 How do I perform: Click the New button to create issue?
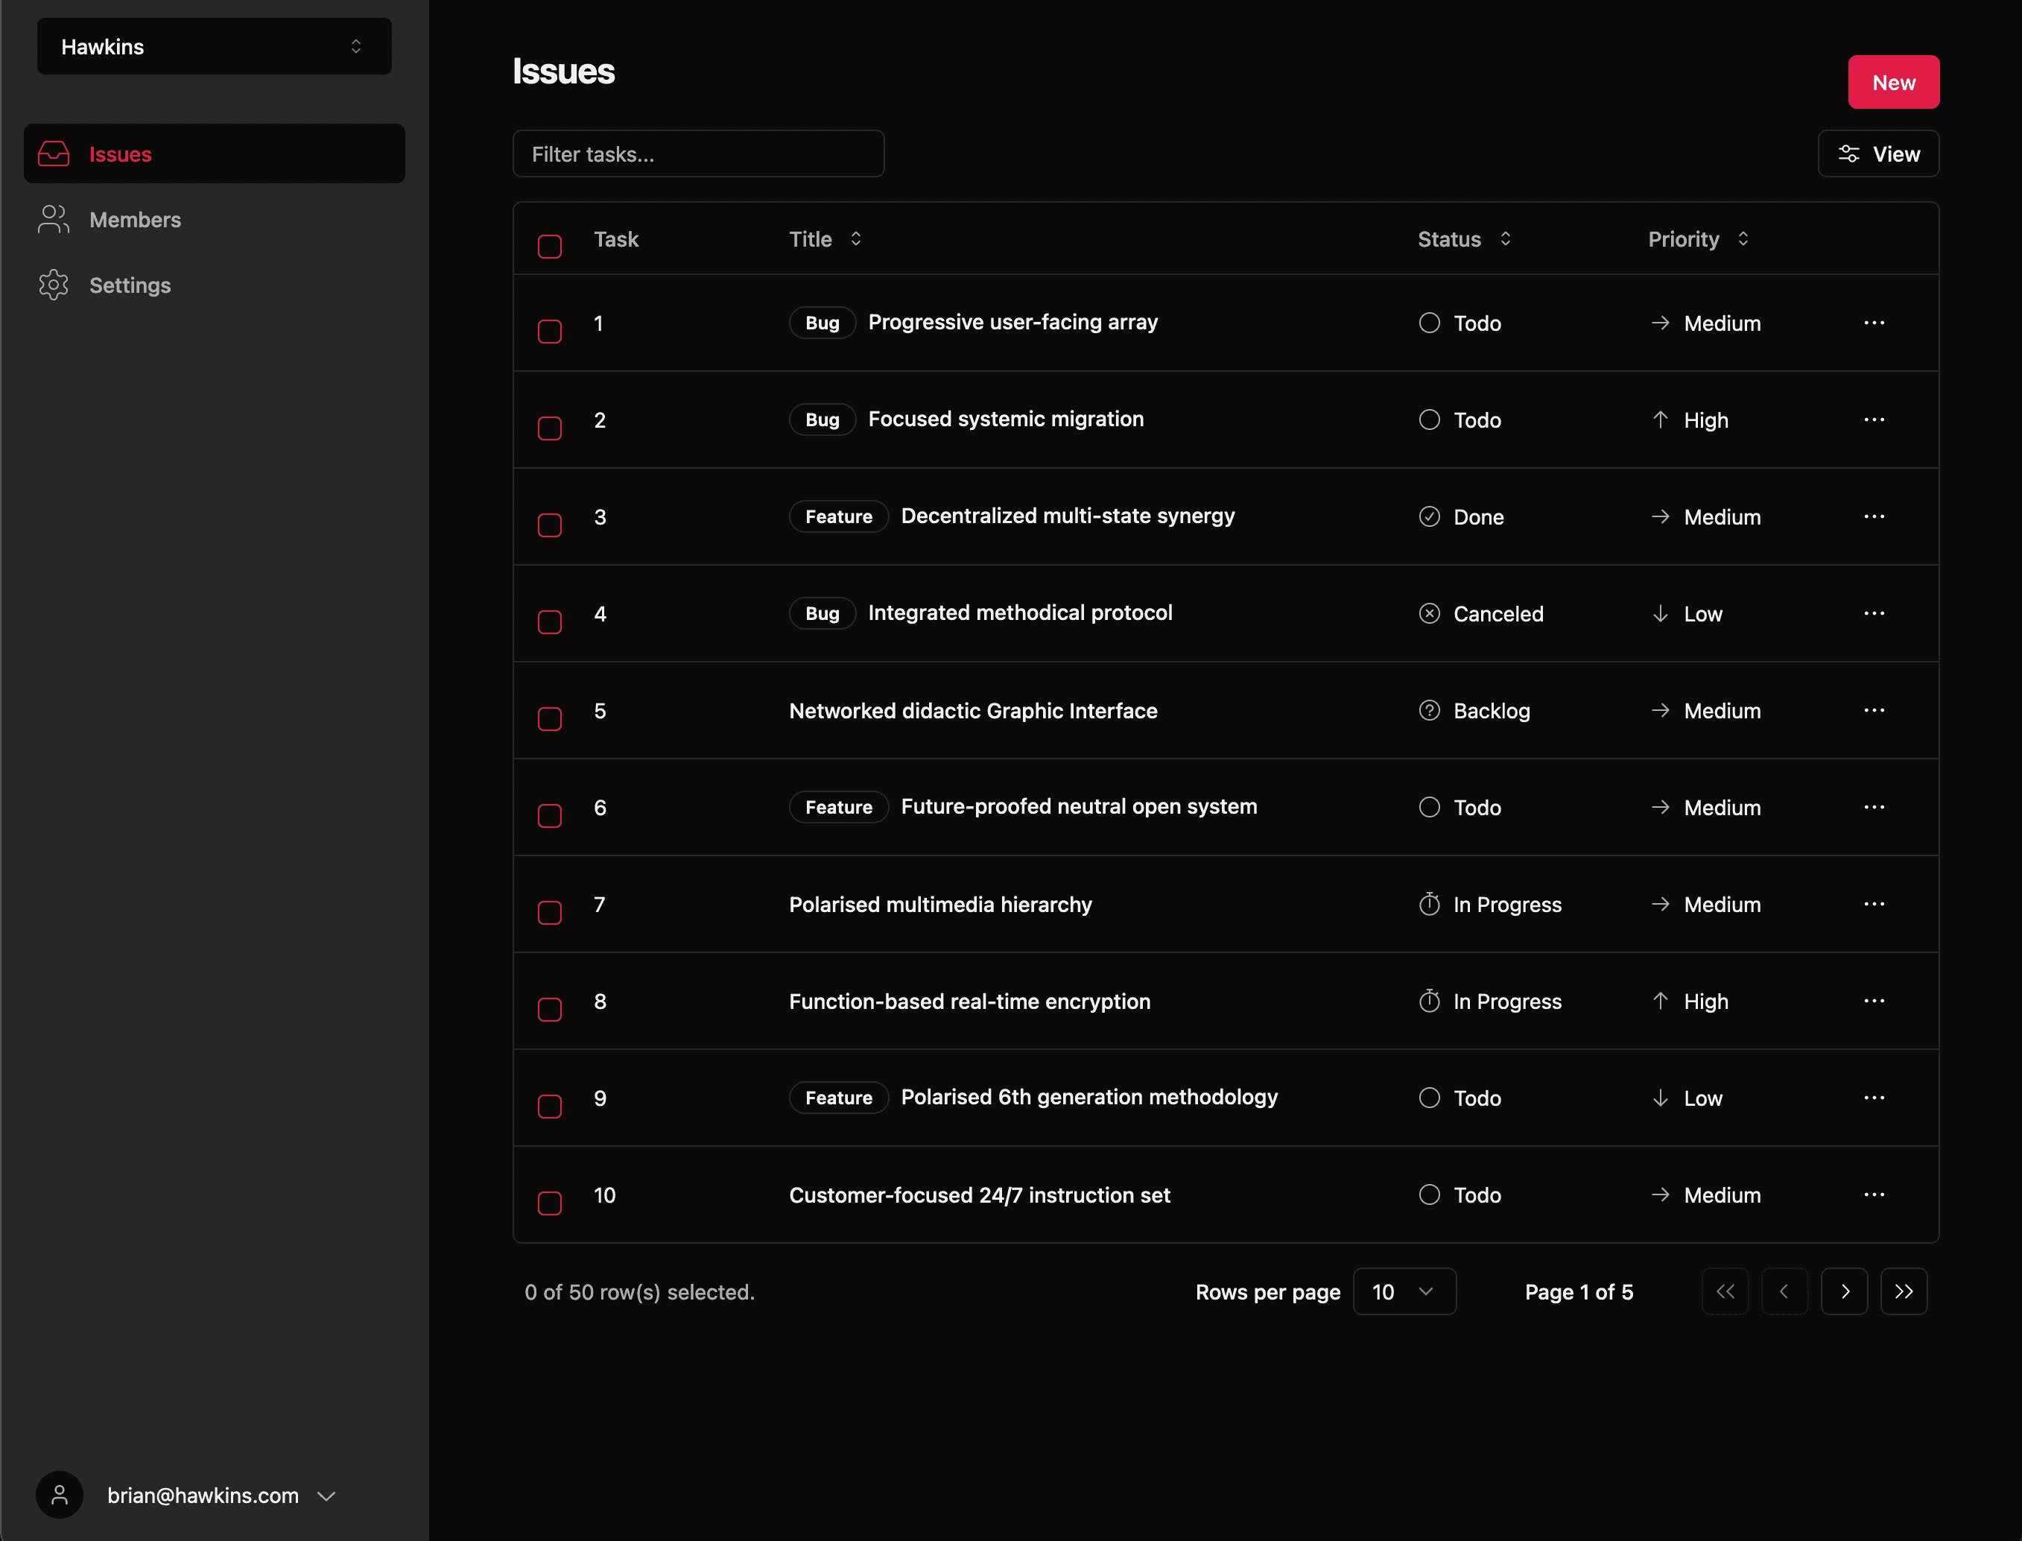[x=1892, y=81]
